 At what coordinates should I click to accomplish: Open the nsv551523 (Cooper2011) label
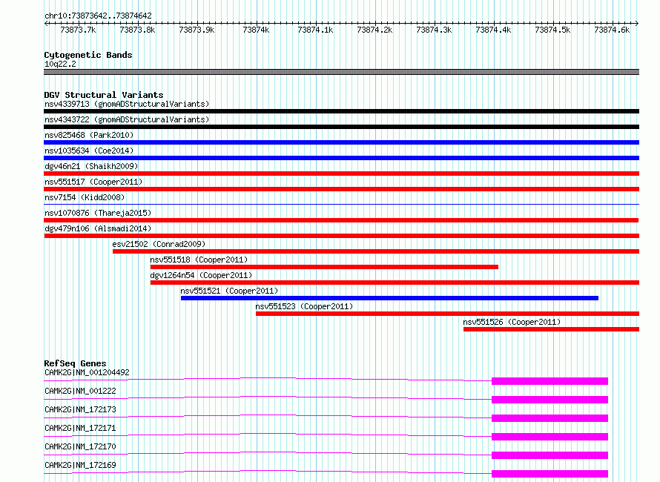304,306
